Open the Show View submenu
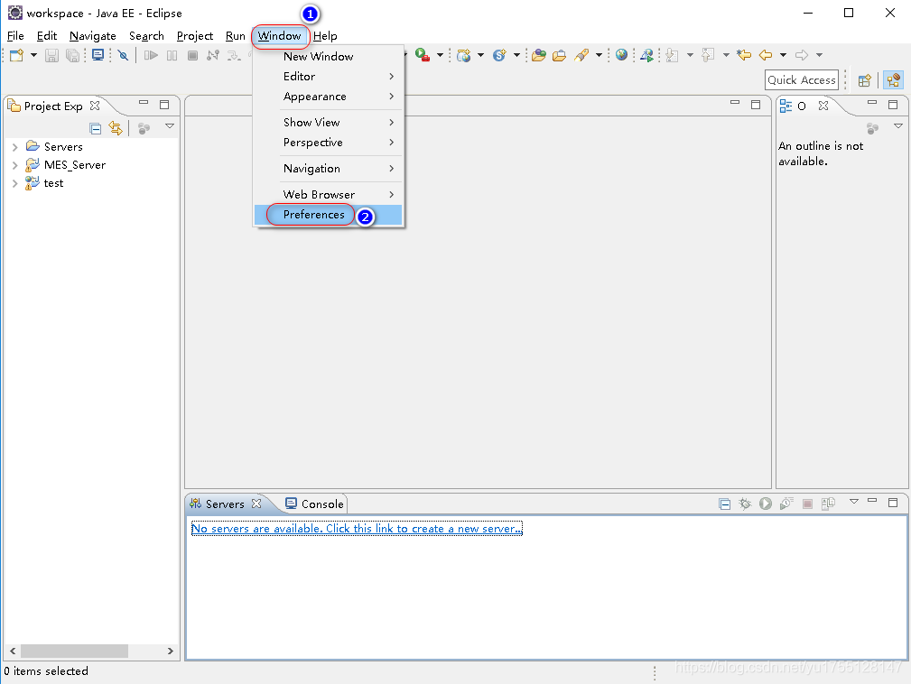 tap(311, 122)
